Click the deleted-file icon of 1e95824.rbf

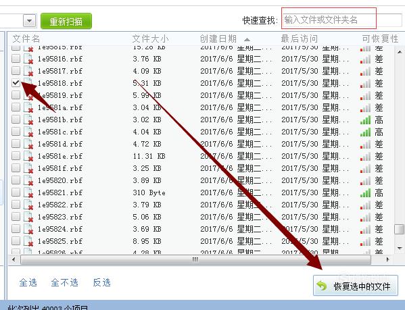click(x=28, y=229)
